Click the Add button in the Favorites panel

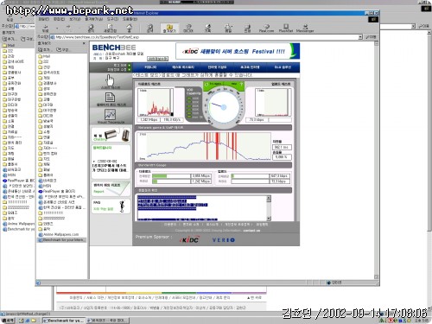45,49
